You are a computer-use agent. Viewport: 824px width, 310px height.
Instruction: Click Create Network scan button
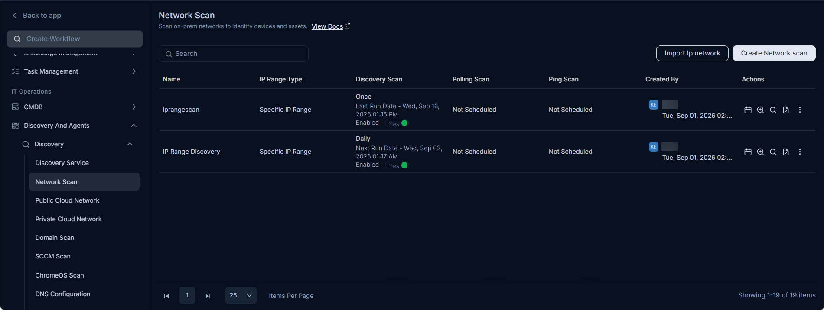(x=774, y=53)
